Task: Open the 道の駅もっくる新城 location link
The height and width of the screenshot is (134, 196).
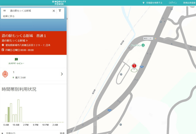Action: point(14,41)
